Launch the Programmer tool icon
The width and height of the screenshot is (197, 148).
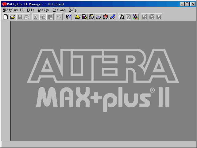(113, 17)
